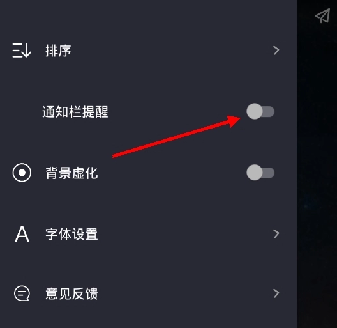337x328 pixels.
Task: Tap the 通知栏提醒 label text
Action: click(x=75, y=112)
